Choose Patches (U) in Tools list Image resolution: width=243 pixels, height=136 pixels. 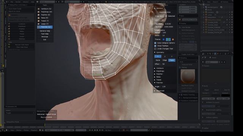click(45, 27)
